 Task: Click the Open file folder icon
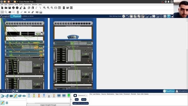(x=6, y=8)
